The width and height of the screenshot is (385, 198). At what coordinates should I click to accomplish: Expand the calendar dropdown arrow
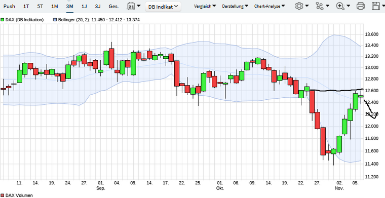click(x=139, y=6)
